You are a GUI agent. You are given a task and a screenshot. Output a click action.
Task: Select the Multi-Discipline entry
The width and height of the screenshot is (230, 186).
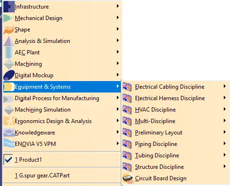tap(176, 121)
